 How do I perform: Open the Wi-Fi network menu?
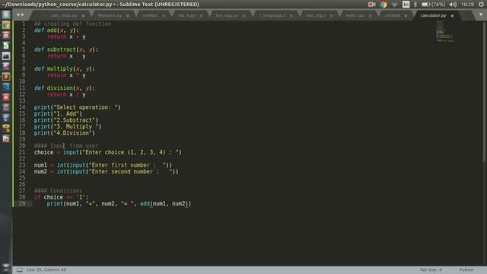(x=394, y=5)
